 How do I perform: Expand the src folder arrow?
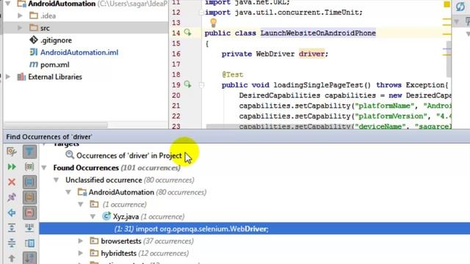[x=20, y=28]
